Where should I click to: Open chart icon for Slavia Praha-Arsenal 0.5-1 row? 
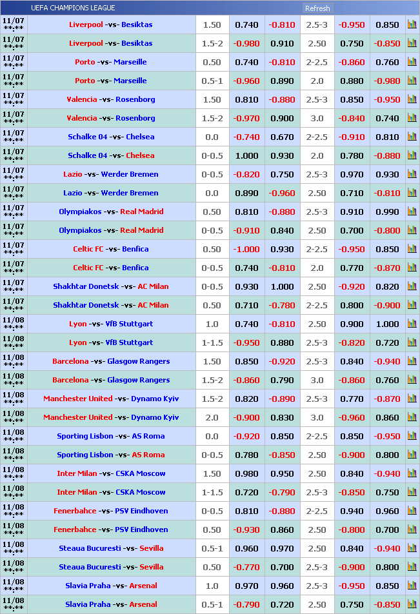click(412, 605)
